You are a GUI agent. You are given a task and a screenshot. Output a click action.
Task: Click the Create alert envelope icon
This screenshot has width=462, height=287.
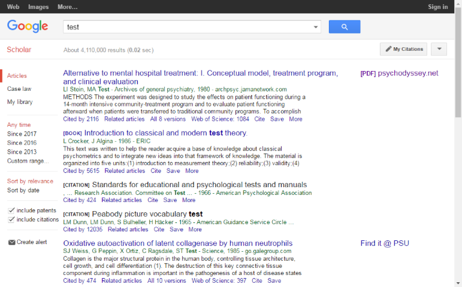[x=11, y=242]
